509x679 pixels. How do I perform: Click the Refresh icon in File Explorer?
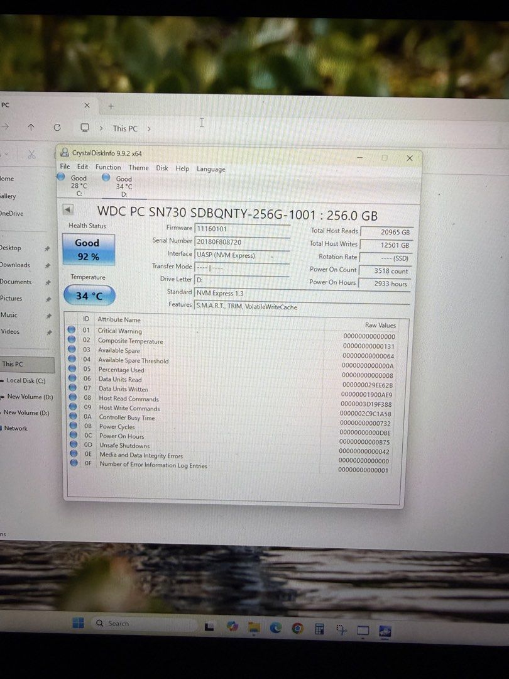57,127
